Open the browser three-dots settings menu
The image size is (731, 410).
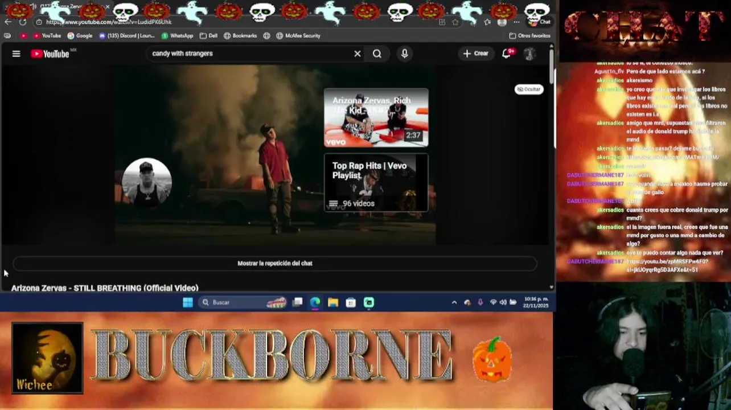(x=516, y=22)
